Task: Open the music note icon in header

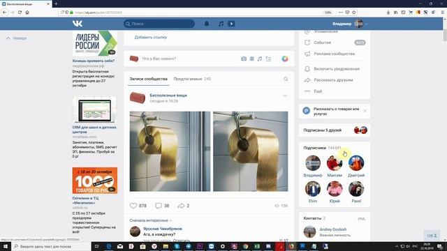Action: click(x=221, y=24)
